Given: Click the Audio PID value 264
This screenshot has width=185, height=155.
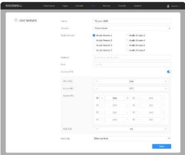Looking at the screenshot, I should pos(115,120).
